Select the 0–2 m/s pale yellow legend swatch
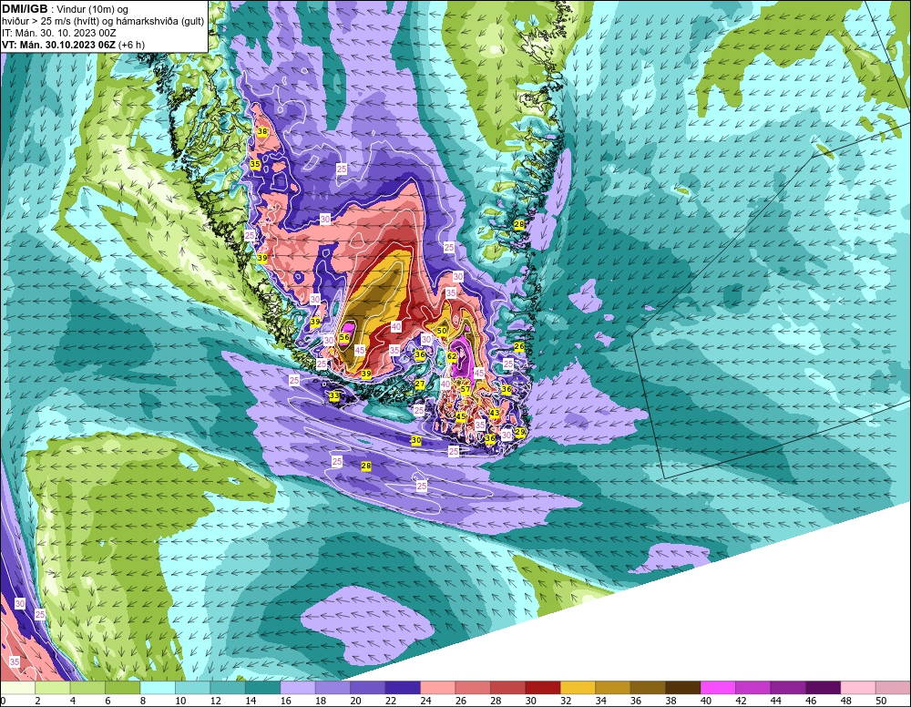This screenshot has height=707, width=911. 17,688
